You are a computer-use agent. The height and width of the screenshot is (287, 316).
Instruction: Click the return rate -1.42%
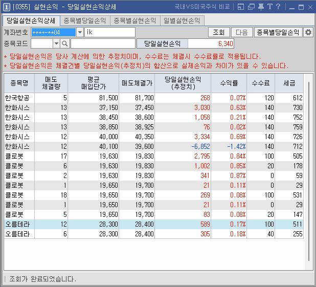[x=236, y=146]
